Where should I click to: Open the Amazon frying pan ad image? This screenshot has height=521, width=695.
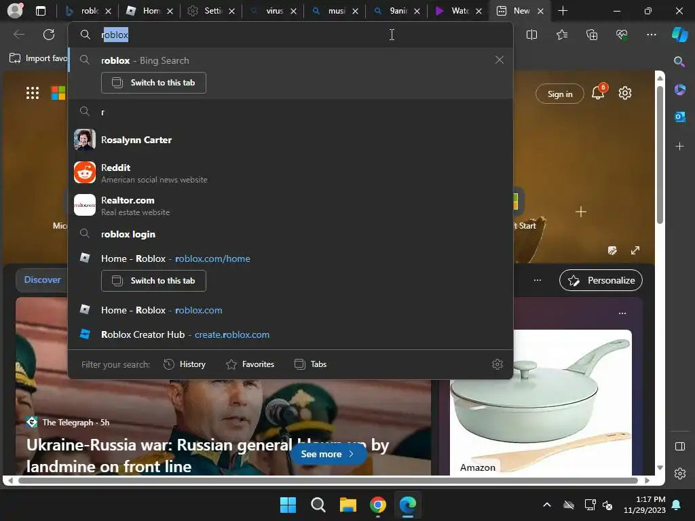(541, 402)
